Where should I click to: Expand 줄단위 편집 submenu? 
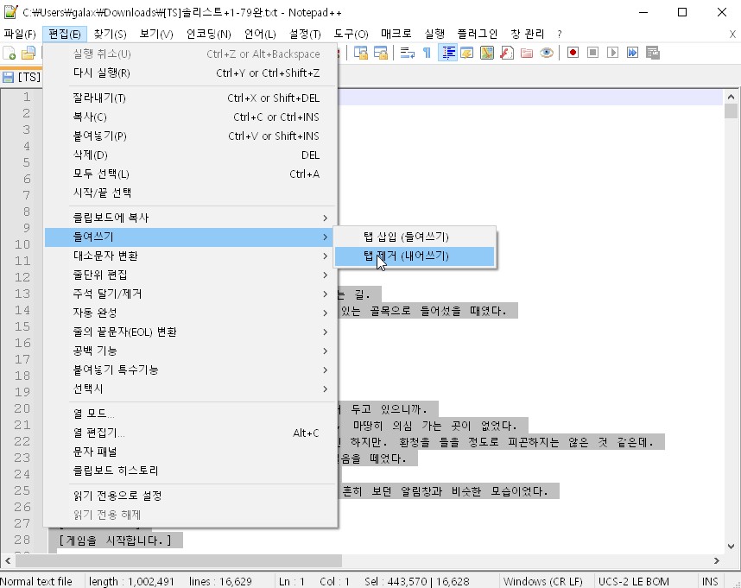pos(190,275)
